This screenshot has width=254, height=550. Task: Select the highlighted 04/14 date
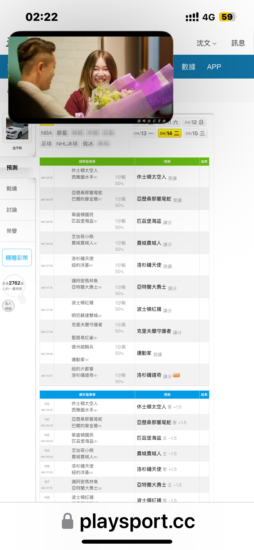(x=169, y=133)
